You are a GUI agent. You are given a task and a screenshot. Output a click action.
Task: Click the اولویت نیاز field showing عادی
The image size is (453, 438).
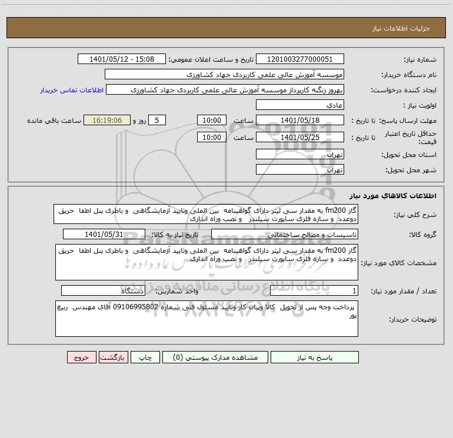[300, 105]
